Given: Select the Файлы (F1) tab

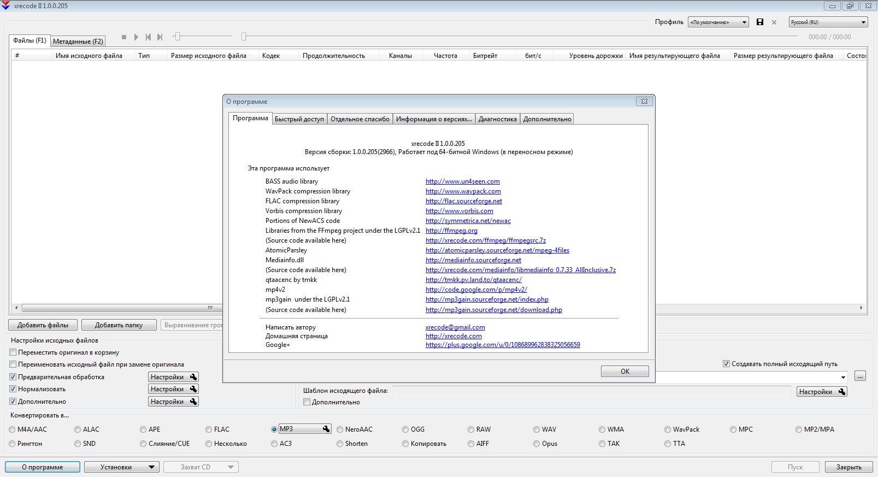Looking at the screenshot, I should (30, 40).
